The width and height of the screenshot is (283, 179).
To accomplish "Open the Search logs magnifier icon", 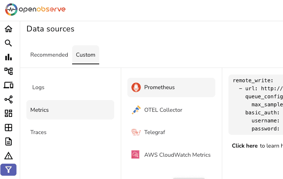I will coord(8,43).
